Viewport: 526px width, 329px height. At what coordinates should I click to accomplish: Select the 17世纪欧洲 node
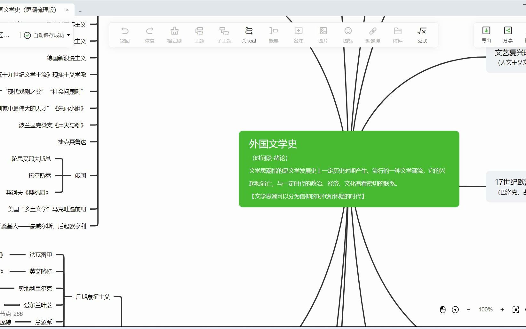(x=506, y=187)
